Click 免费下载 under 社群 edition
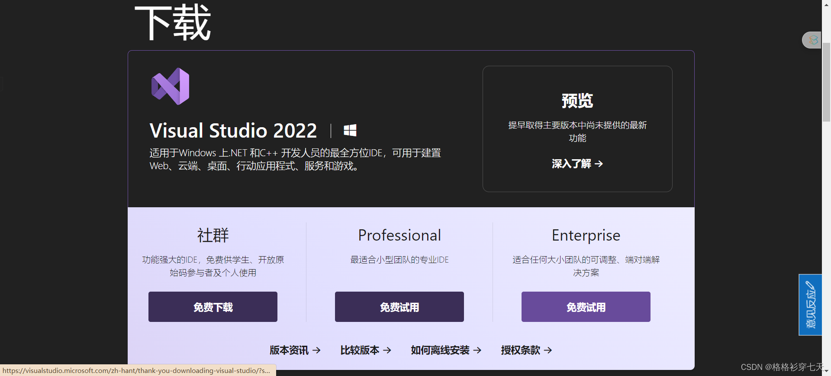The height and width of the screenshot is (376, 831). click(213, 307)
